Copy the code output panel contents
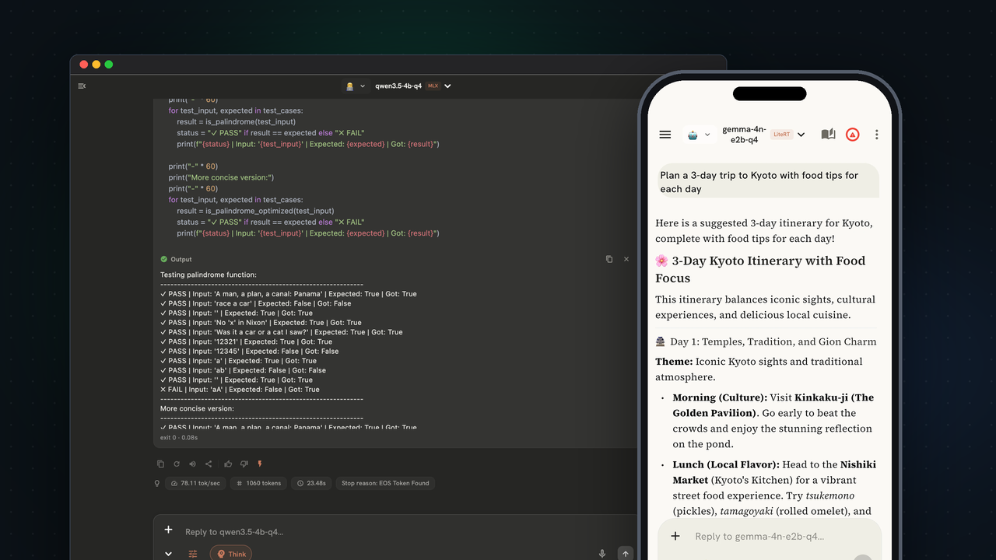 pyautogui.click(x=609, y=259)
